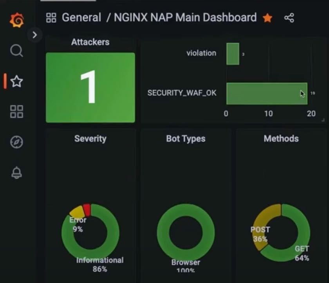The height and width of the screenshot is (283, 329).
Task: Click axis value 20 on bar chart
Action: pos(311,114)
